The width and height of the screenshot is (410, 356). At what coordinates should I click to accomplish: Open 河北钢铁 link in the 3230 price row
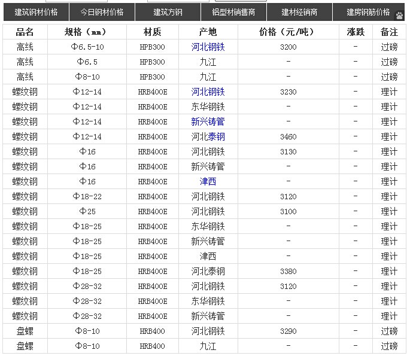pyautogui.click(x=208, y=92)
